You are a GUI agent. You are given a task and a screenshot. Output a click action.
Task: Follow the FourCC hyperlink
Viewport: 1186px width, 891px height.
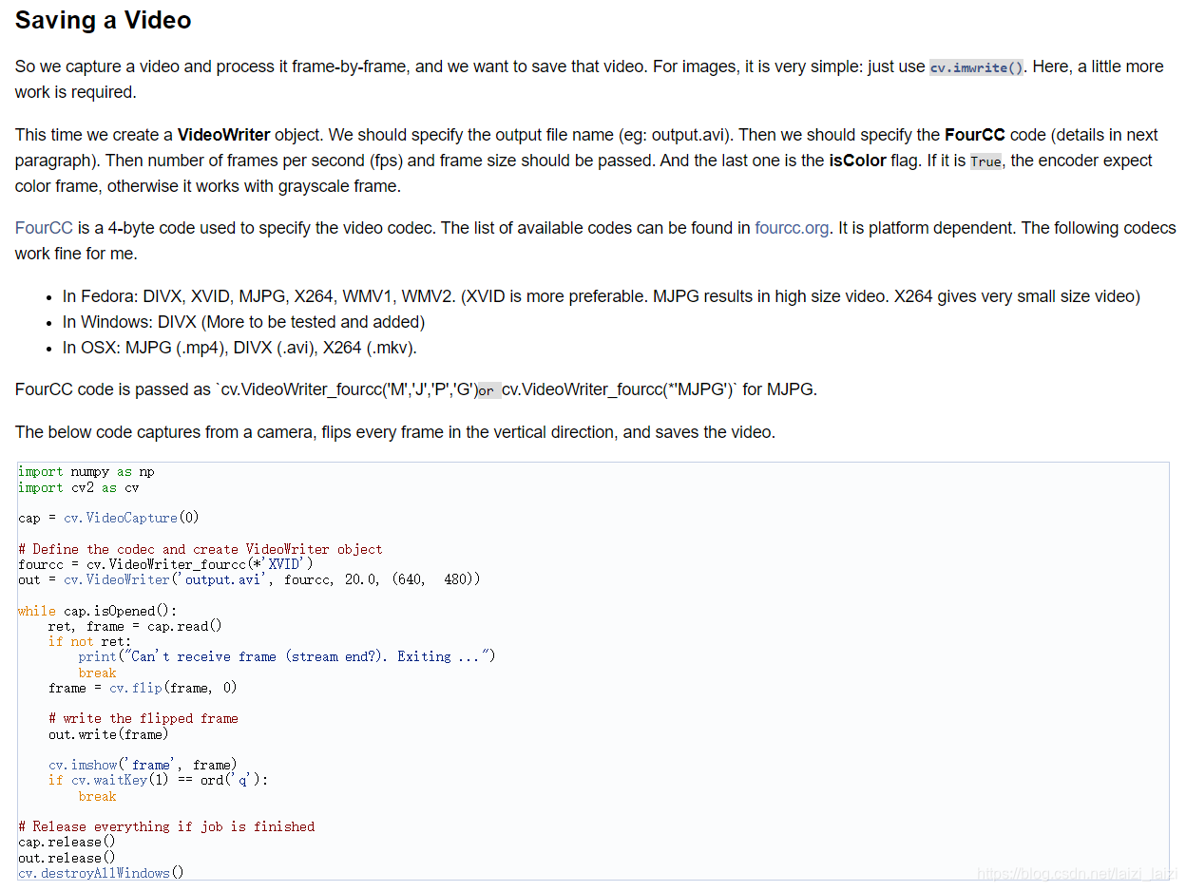click(x=44, y=228)
